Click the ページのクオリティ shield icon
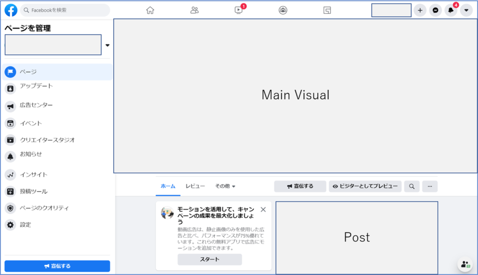The height and width of the screenshot is (275, 478). tap(10, 208)
